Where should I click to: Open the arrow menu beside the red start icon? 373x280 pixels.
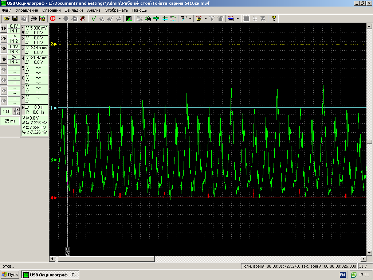(59, 18)
